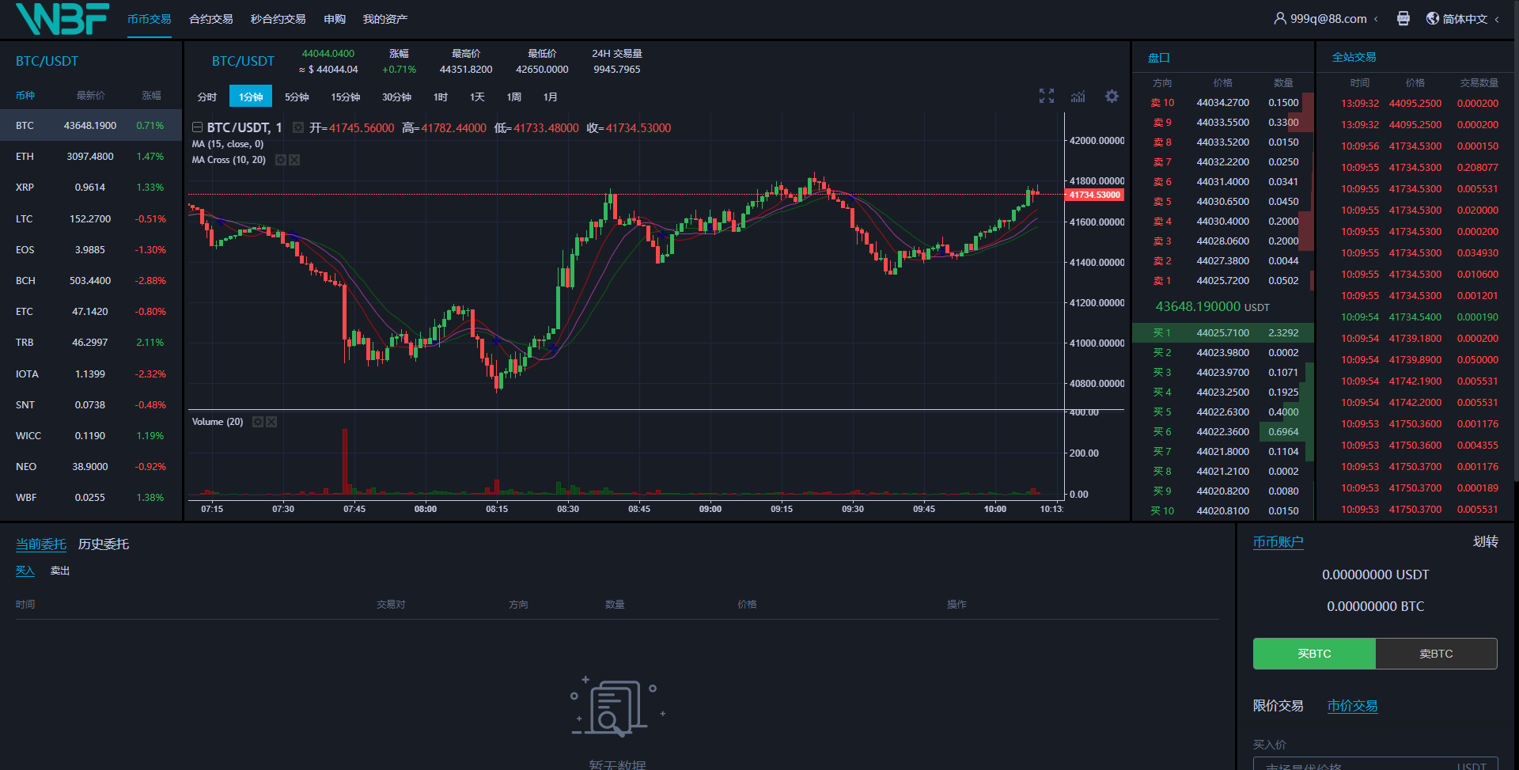This screenshot has width=1519, height=770.
Task: Open the chart indicators menu
Action: [1078, 97]
